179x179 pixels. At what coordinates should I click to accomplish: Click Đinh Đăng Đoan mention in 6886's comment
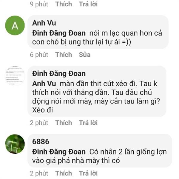59,152
